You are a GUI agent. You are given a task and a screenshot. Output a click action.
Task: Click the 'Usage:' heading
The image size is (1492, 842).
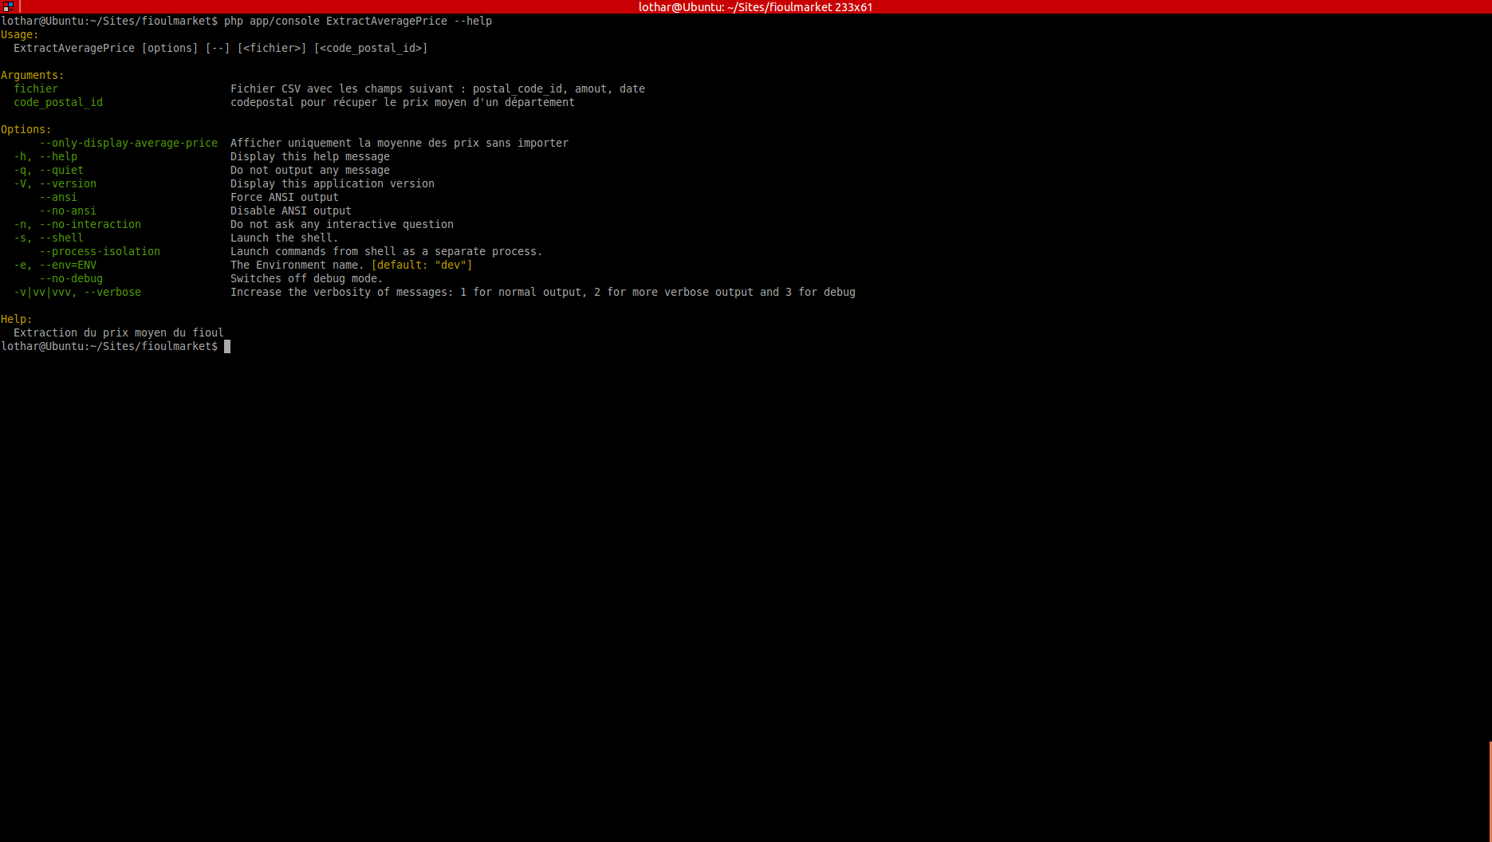point(20,34)
